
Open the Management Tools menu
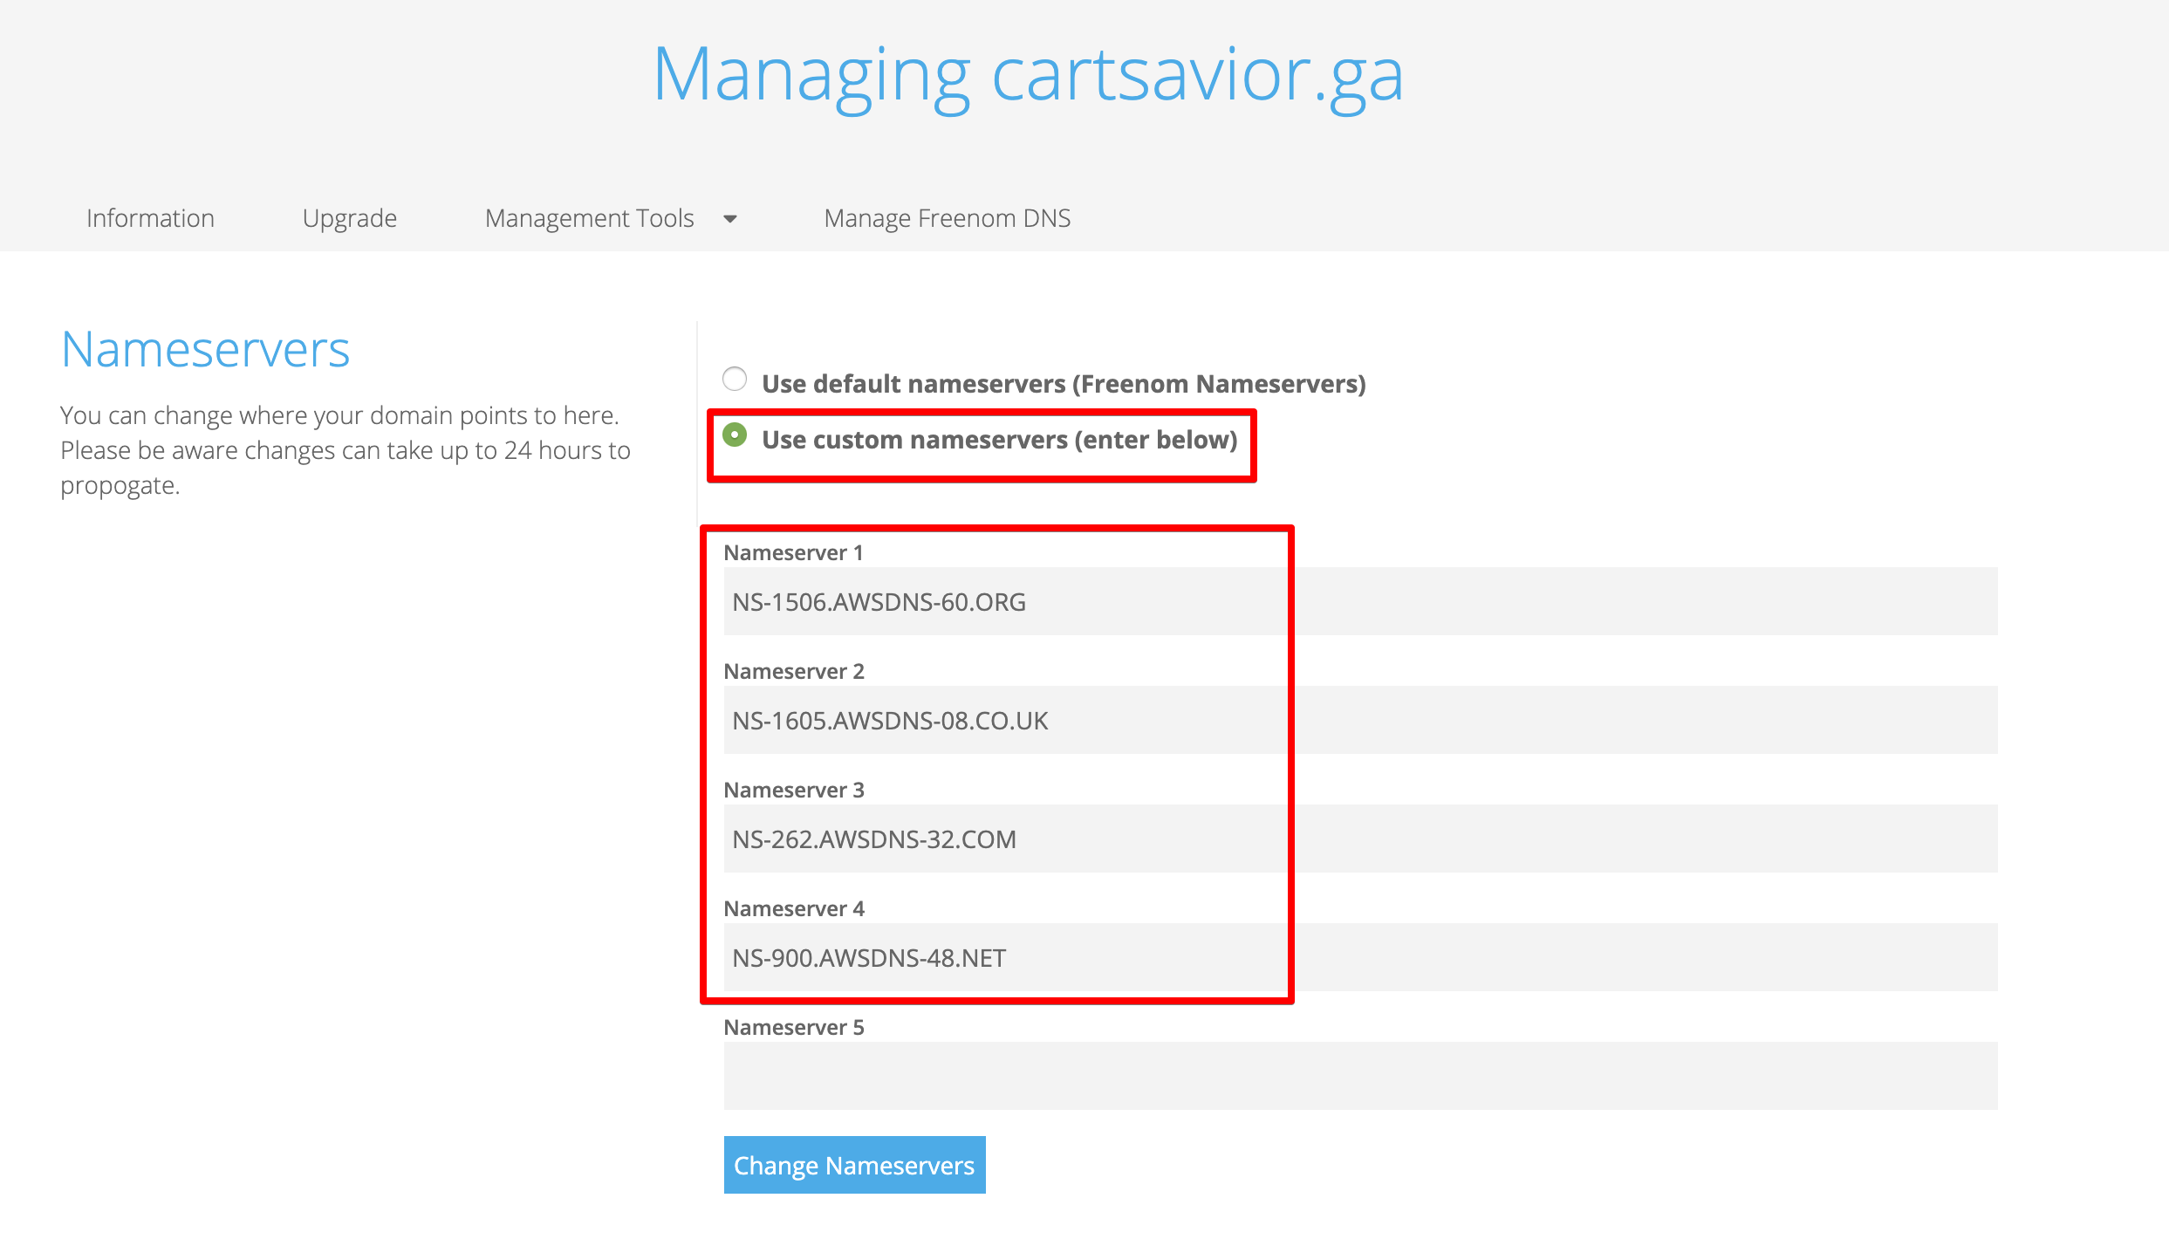[590, 218]
